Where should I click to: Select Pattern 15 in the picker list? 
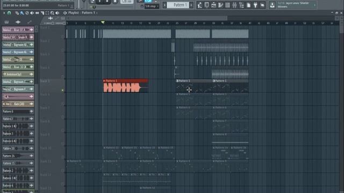pos(18,163)
